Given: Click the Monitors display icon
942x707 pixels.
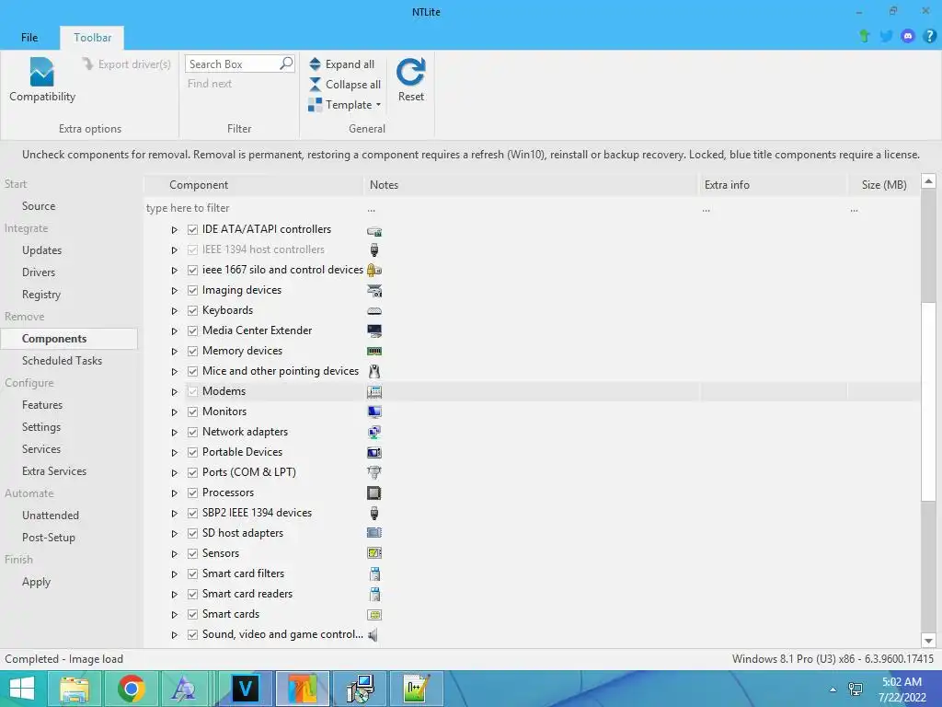Looking at the screenshot, I should 374,411.
